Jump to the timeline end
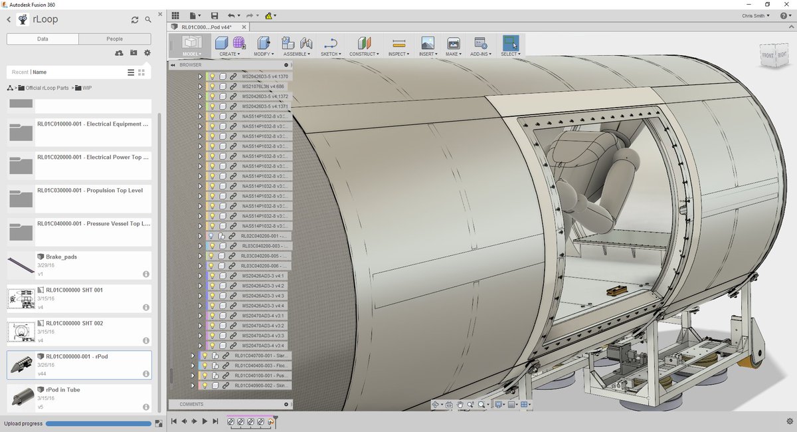797x432 pixels. (x=215, y=421)
